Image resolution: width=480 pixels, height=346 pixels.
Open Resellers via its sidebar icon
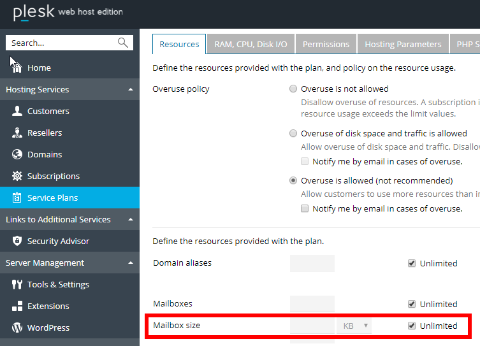pos(17,133)
